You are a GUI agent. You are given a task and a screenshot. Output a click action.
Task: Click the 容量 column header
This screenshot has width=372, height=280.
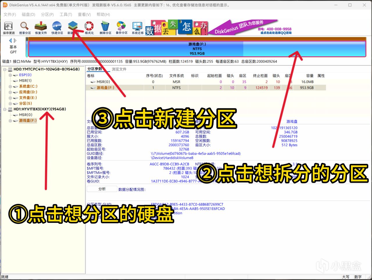(x=310, y=76)
